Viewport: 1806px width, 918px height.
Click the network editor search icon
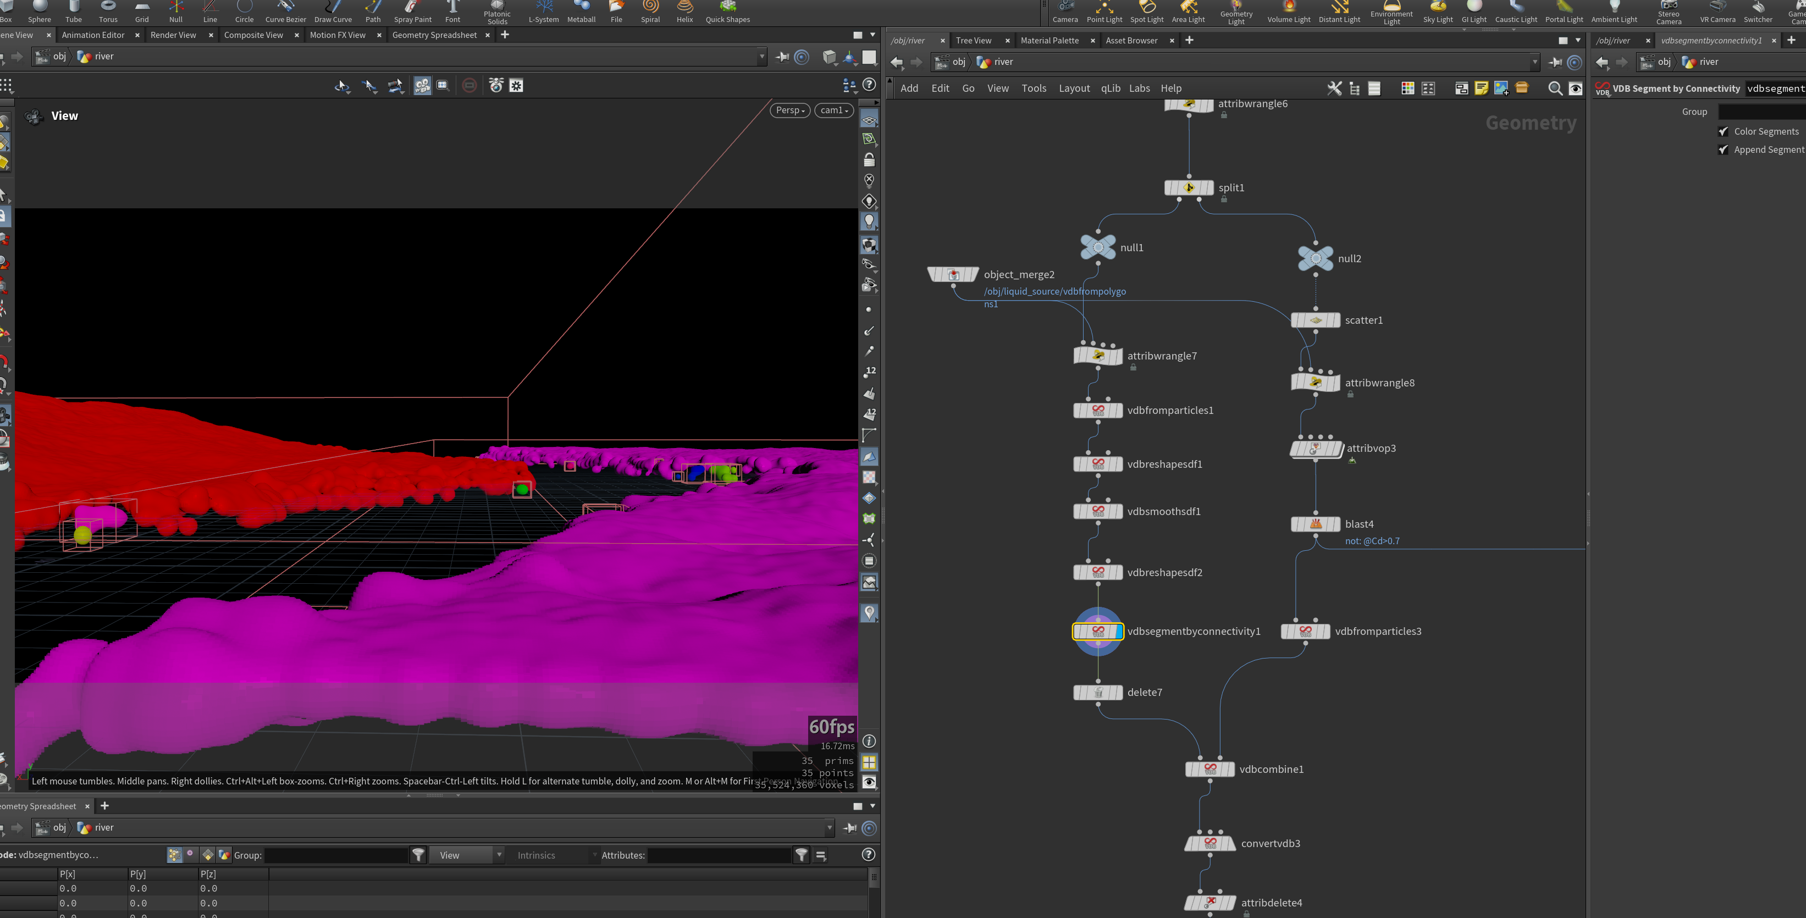(1554, 89)
